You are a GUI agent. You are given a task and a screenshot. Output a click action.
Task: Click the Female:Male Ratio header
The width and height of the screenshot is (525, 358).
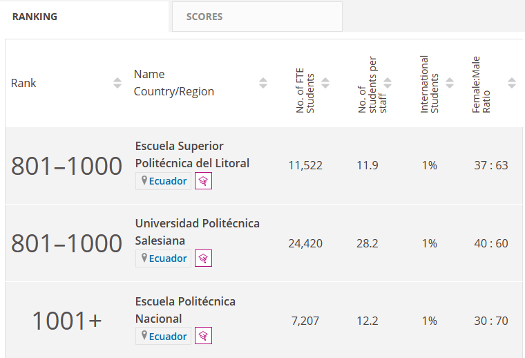pos(481,85)
